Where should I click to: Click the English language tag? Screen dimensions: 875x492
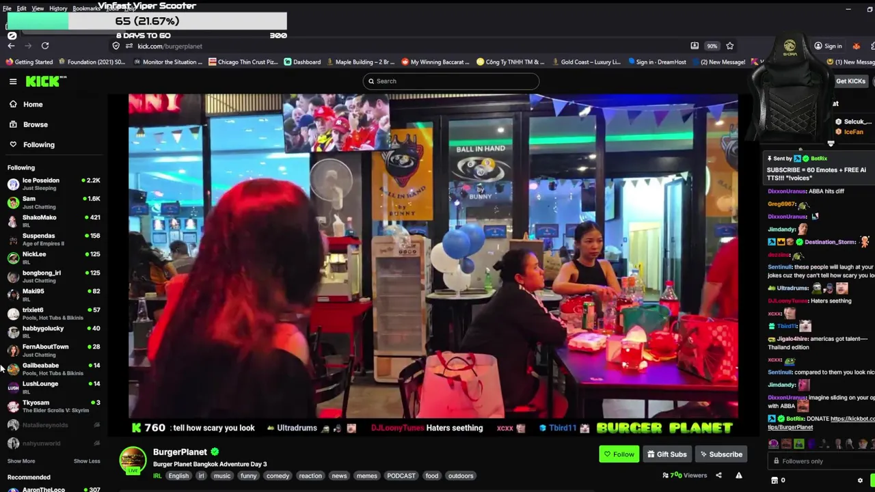[178, 476]
